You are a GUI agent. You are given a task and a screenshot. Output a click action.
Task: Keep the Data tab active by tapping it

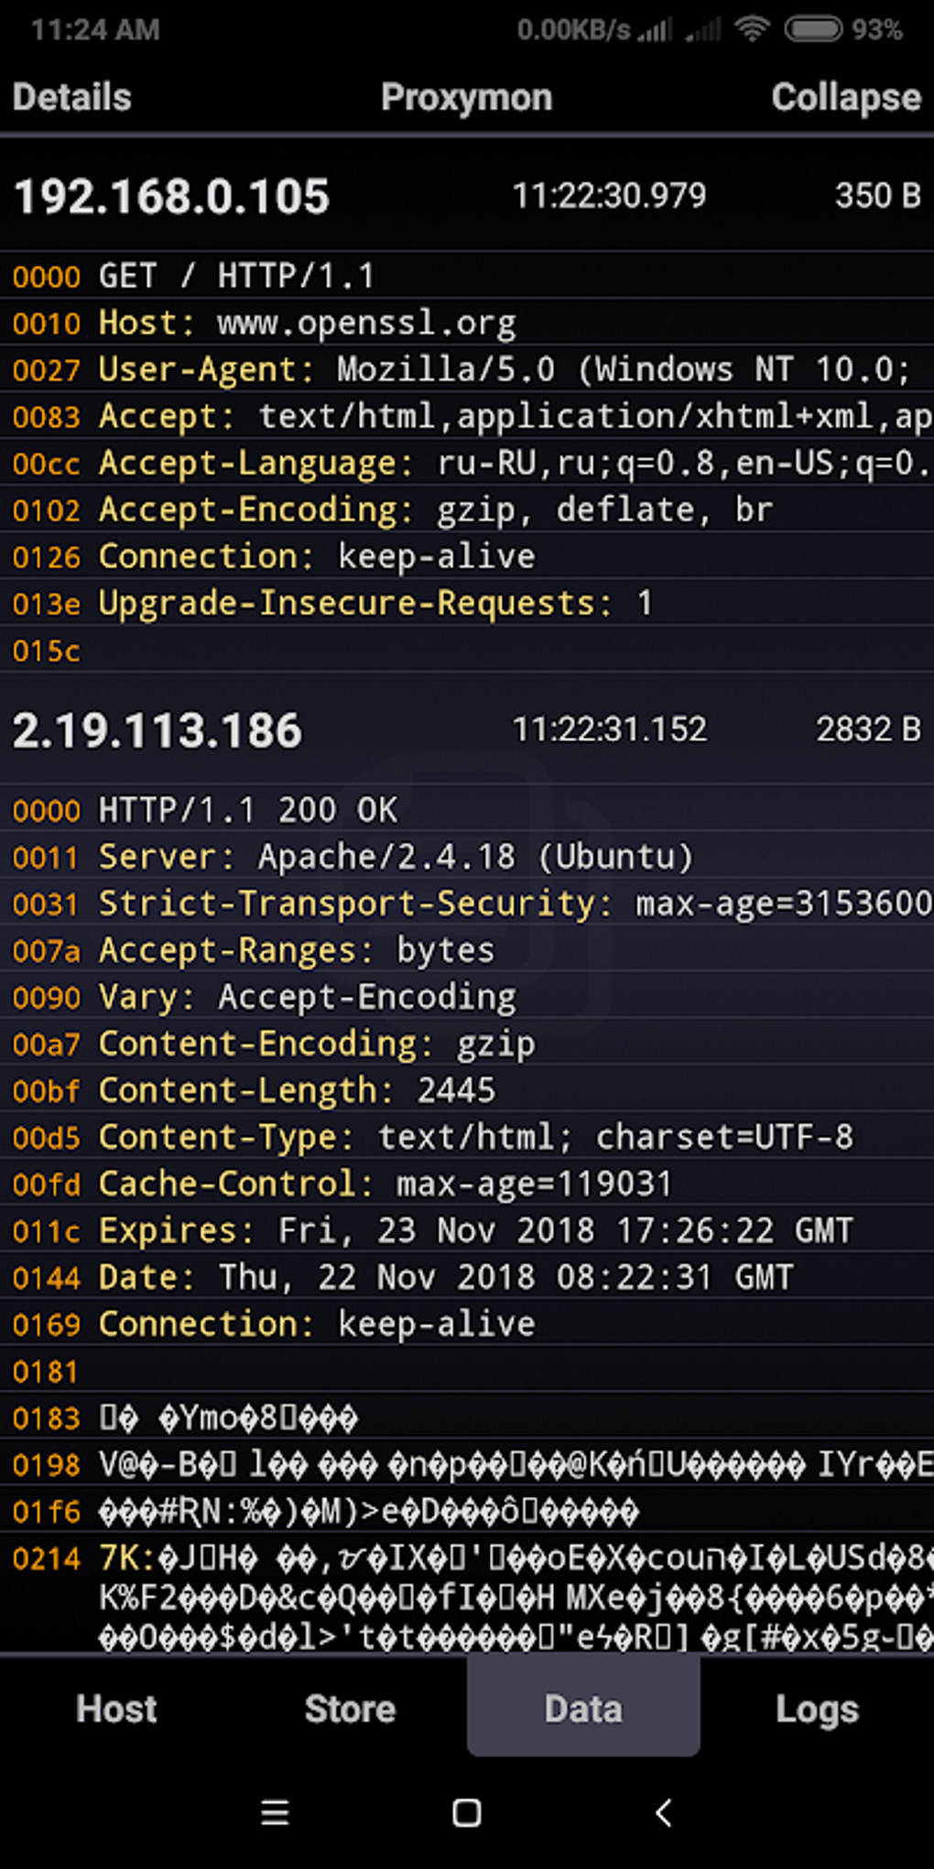point(582,1709)
